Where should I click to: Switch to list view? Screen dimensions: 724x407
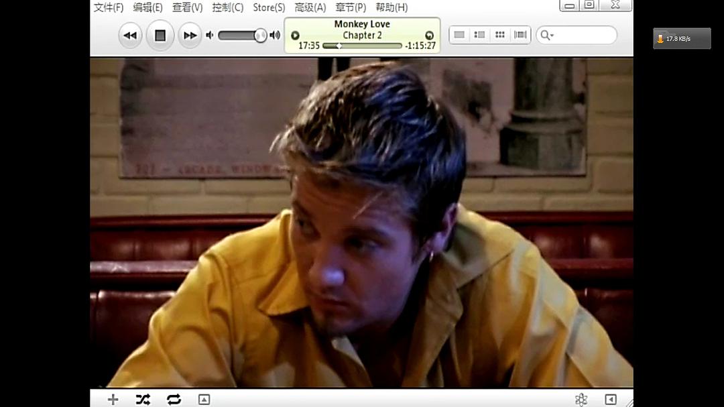click(x=459, y=35)
